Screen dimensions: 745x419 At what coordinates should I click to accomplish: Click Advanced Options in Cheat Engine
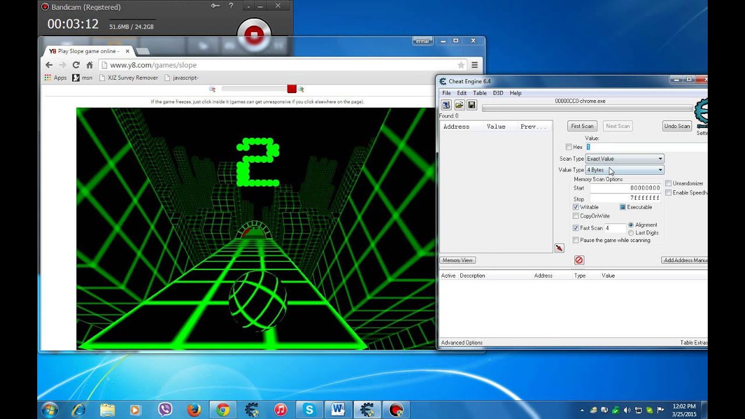[x=462, y=343]
